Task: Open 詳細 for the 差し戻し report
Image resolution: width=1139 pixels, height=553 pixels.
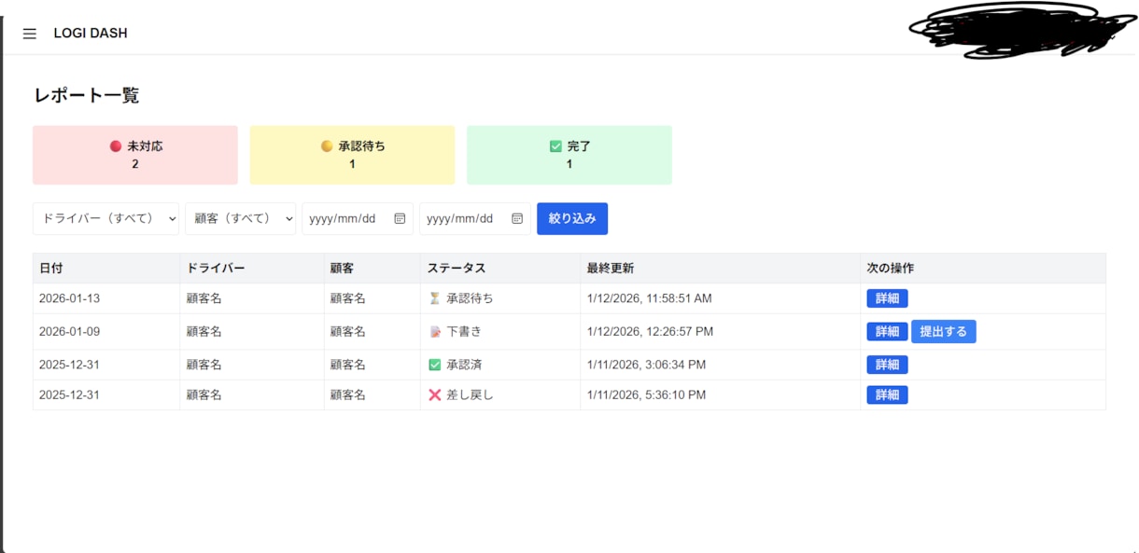Action: pos(887,395)
